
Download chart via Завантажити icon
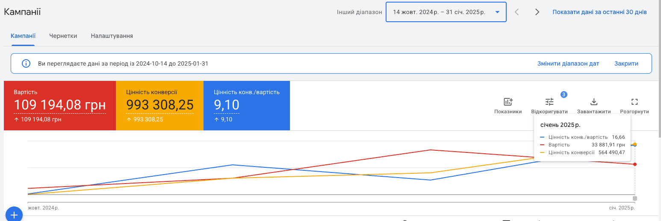593,102
